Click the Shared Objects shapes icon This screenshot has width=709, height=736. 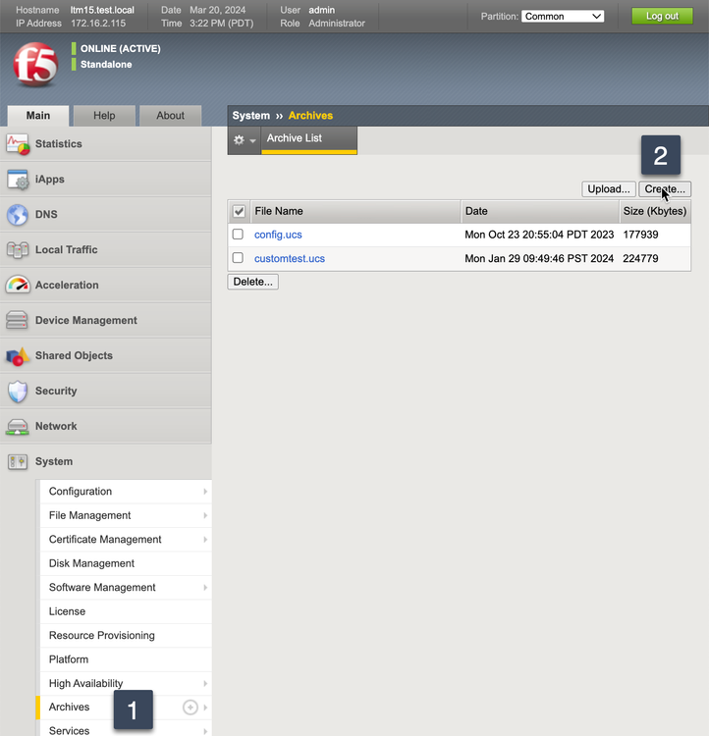tap(18, 356)
